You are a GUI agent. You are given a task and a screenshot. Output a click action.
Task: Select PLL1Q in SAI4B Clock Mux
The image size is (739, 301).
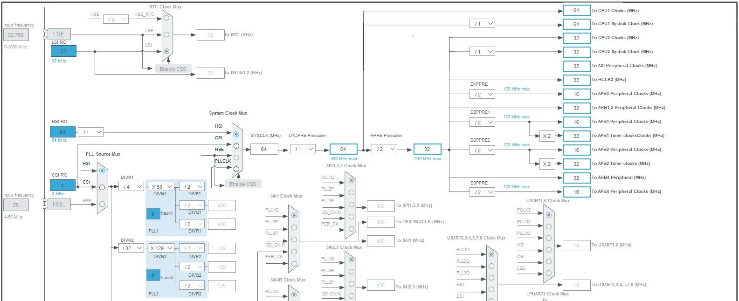click(x=294, y=294)
